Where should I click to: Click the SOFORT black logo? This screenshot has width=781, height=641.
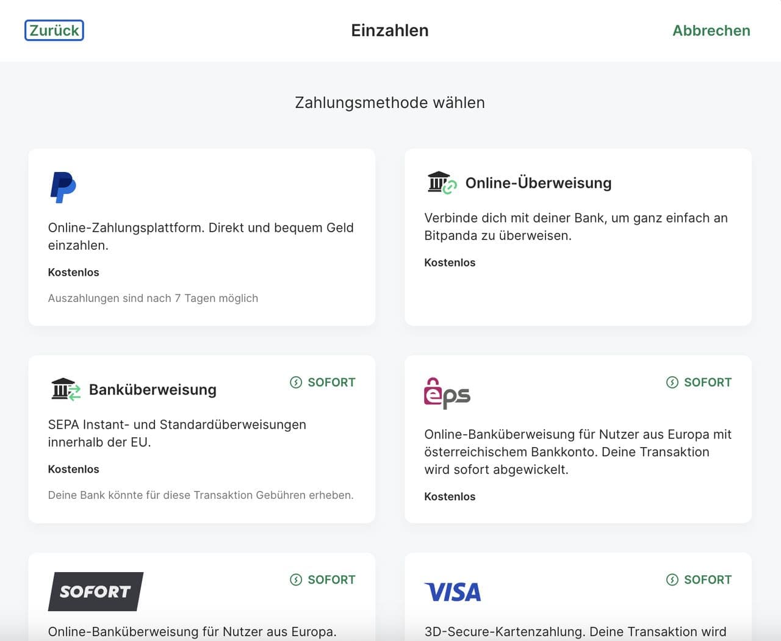click(95, 591)
